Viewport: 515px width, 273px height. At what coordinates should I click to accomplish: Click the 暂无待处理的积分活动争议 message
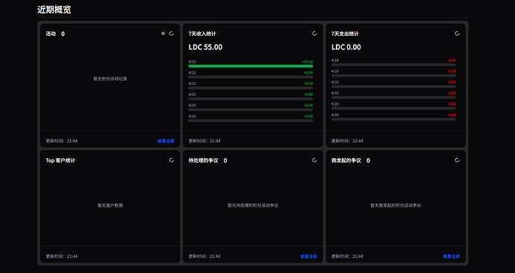(253, 205)
